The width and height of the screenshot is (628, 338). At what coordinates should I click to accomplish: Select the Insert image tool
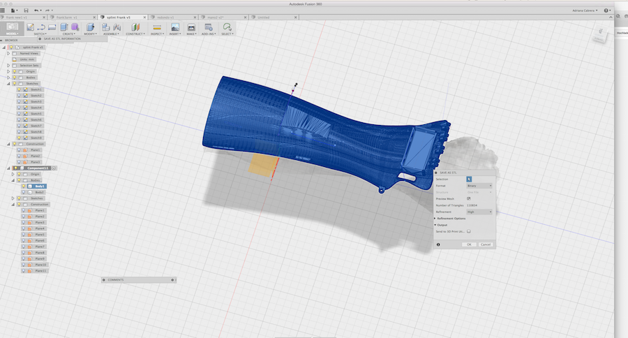(x=175, y=27)
